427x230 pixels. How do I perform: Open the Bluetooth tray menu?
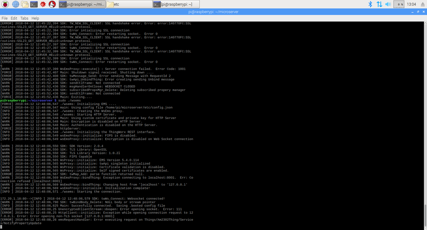click(x=370, y=4)
